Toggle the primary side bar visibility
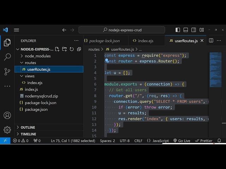Screen dimensions: 226x169 (x=178, y=30)
